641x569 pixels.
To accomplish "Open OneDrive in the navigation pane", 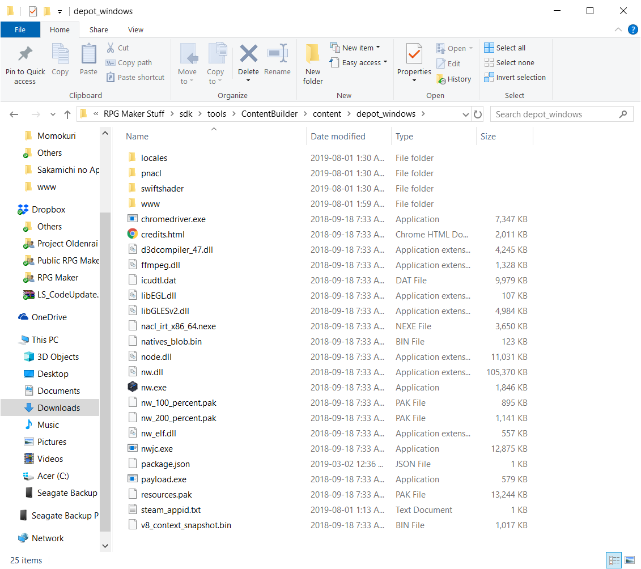I will tap(49, 317).
